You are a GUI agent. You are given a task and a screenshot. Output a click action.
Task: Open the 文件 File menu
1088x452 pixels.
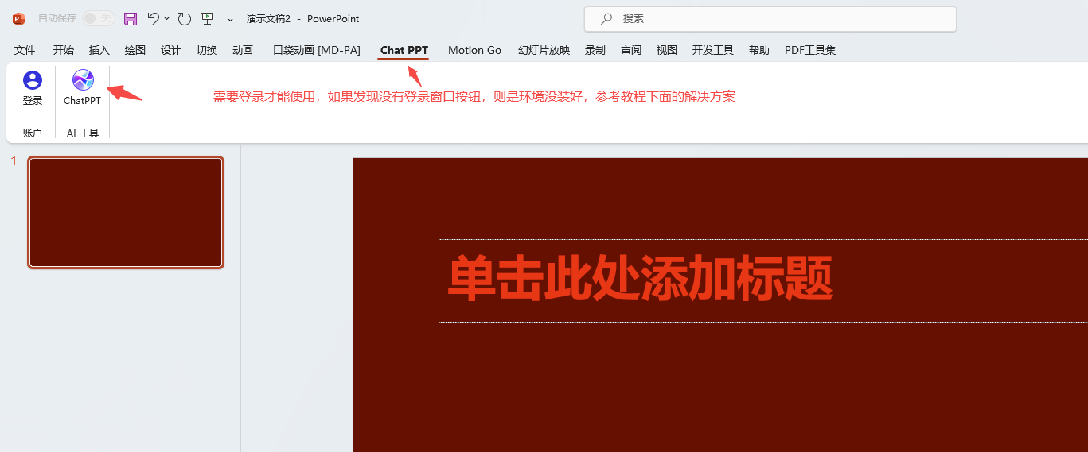point(25,50)
